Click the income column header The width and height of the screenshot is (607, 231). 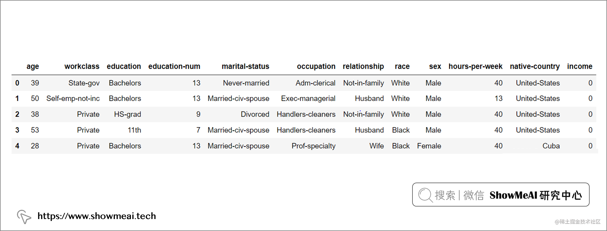(580, 66)
